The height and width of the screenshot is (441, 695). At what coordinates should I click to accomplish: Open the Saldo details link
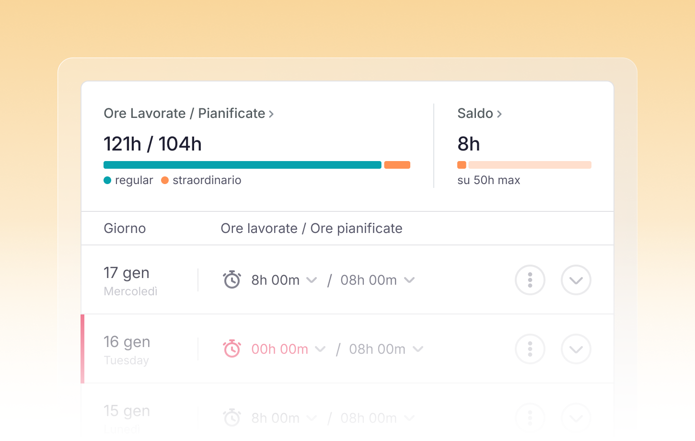475,114
